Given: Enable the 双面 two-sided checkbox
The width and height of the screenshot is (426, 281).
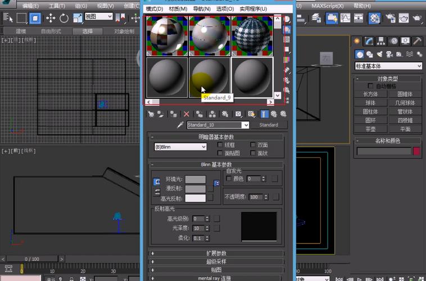Looking at the screenshot, I should (x=253, y=144).
